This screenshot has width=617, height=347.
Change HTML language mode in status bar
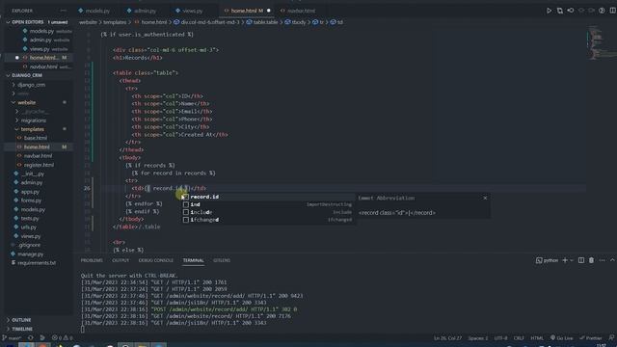pos(537,338)
